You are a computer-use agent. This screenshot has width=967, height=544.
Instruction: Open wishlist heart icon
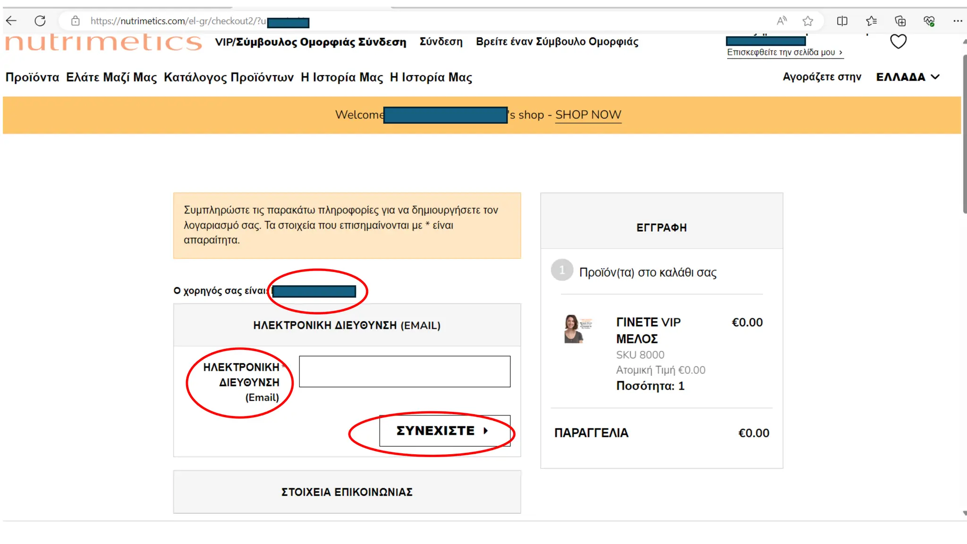[x=898, y=42]
